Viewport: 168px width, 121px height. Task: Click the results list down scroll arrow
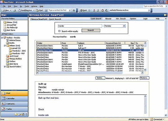coord(145,70)
